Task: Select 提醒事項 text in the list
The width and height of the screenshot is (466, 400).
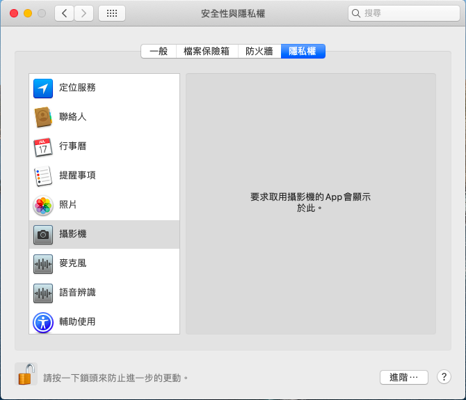Action: pos(77,175)
